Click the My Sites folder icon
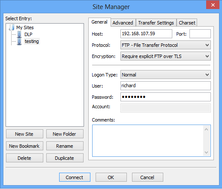222x189 pixels. click(12, 27)
